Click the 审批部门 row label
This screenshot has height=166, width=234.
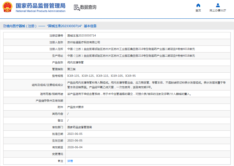pyautogui.click(x=58, y=127)
